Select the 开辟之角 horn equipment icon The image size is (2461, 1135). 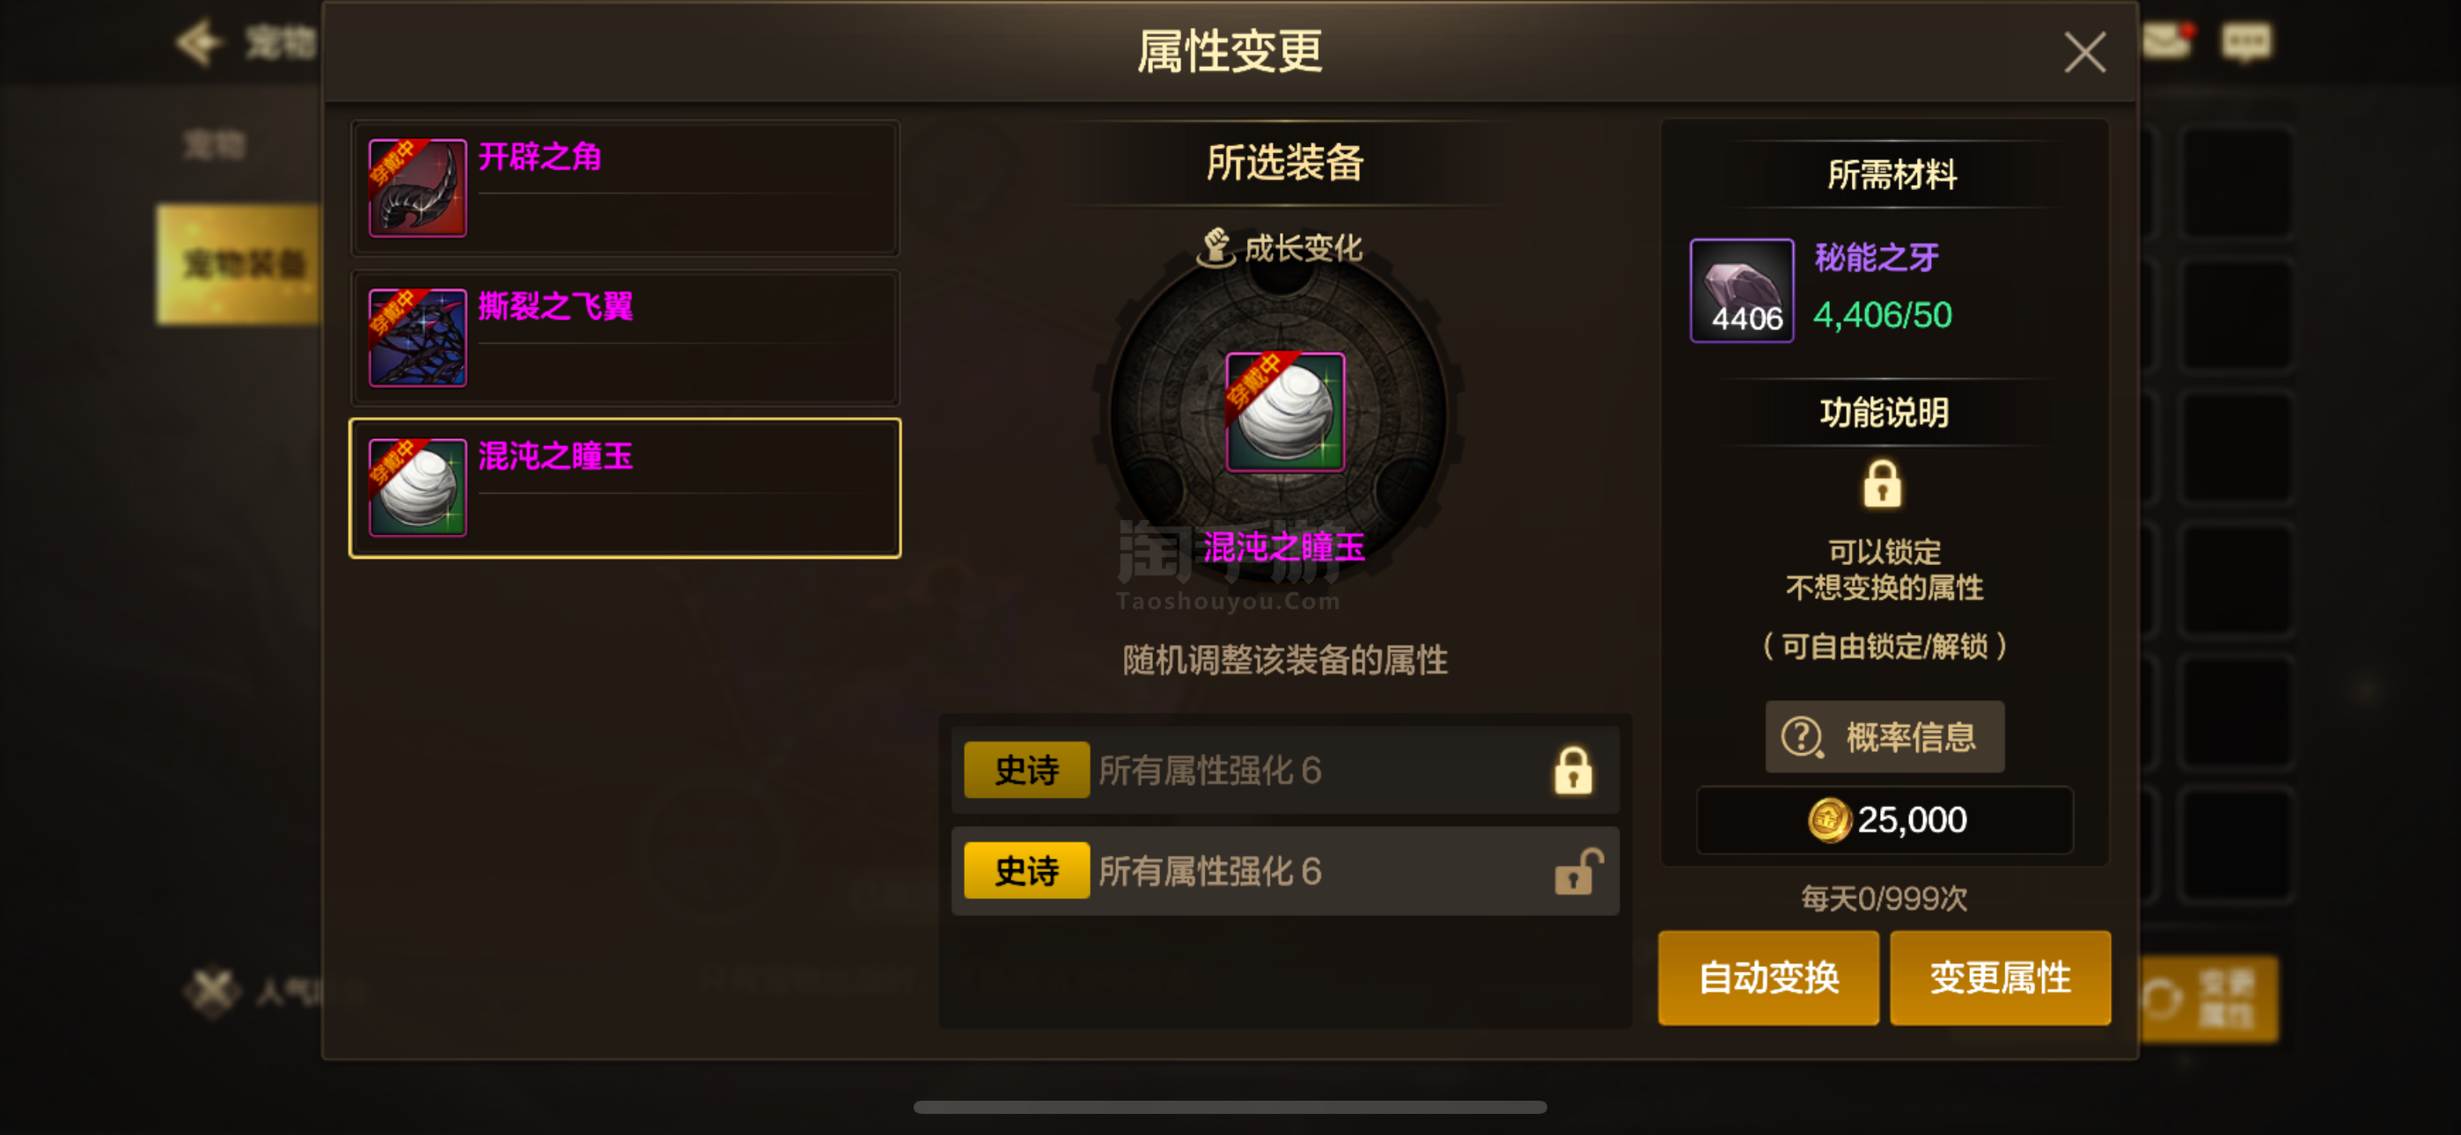pos(417,188)
